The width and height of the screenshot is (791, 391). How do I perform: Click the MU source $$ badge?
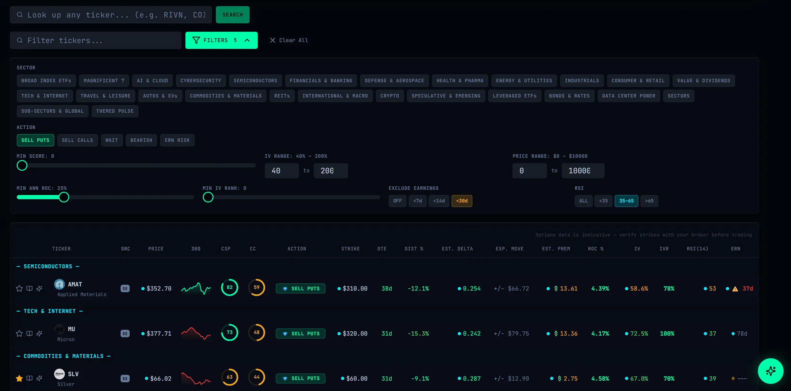[x=125, y=333]
